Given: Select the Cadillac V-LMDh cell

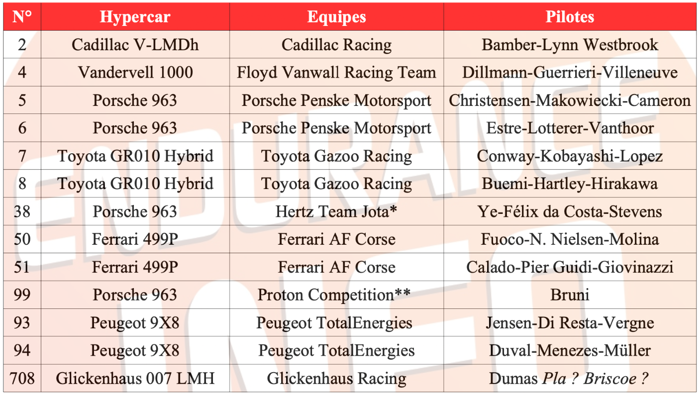Looking at the screenshot, I should (x=135, y=45).
